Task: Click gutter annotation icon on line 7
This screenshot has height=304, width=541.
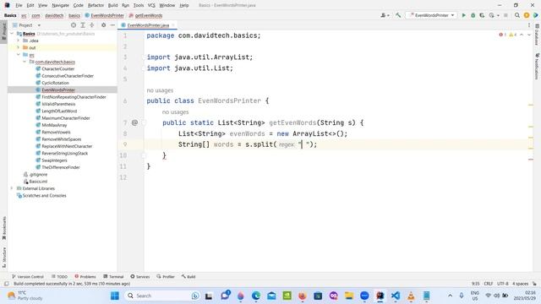Action: pyautogui.click(x=134, y=122)
